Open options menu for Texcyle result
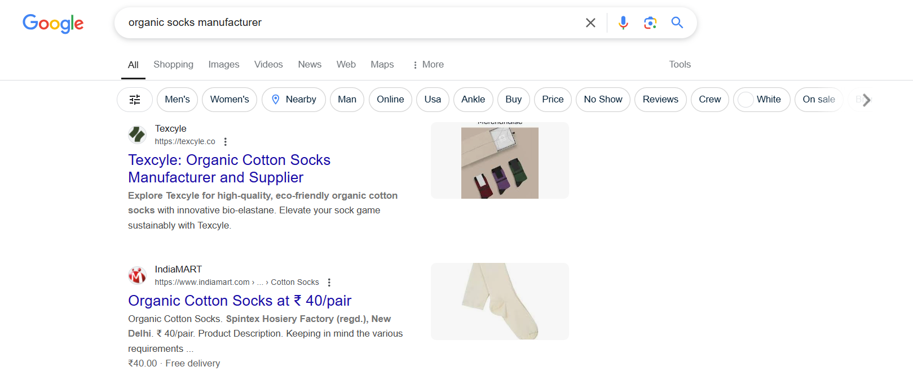The width and height of the screenshot is (913, 389). pyautogui.click(x=225, y=142)
